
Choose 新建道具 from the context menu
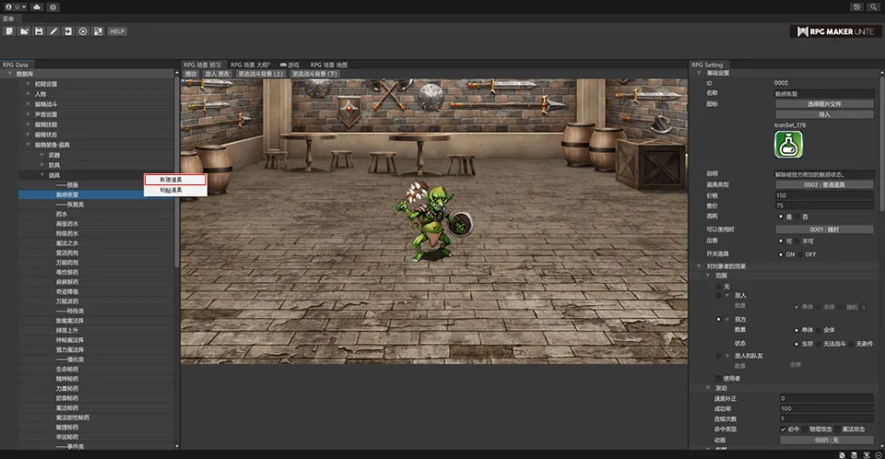[x=174, y=180]
